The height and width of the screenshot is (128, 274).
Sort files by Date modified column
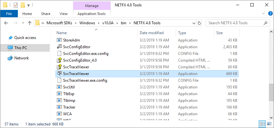(x=152, y=33)
